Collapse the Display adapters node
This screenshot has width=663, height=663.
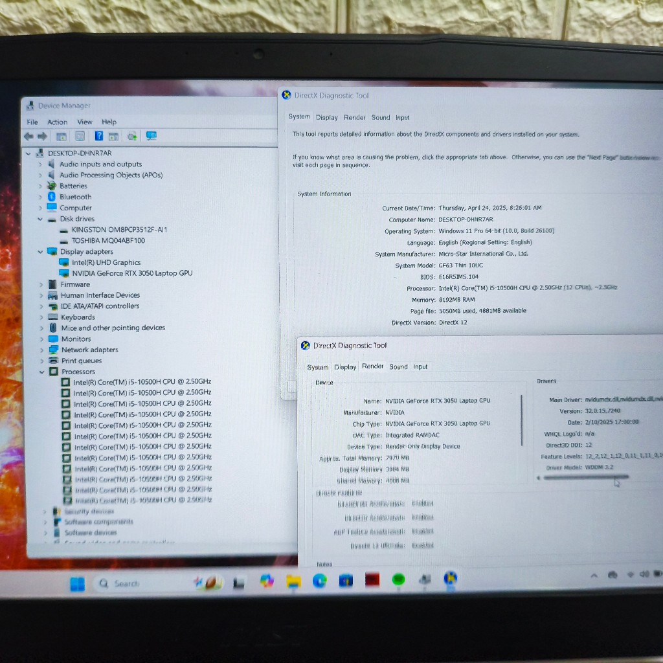click(40, 252)
